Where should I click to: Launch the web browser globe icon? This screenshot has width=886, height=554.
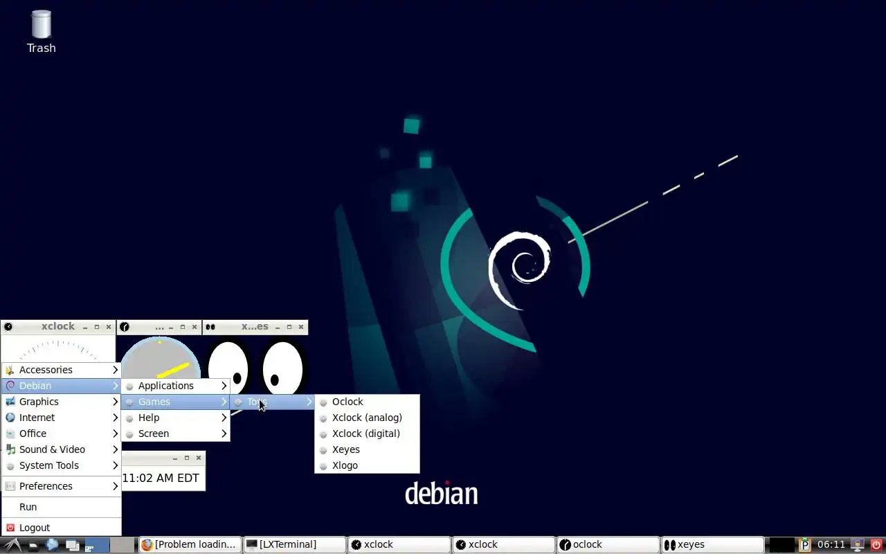(52, 545)
